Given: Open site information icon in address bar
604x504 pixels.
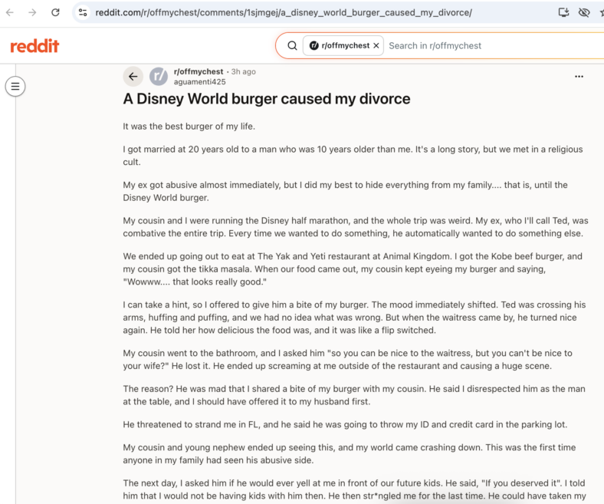Looking at the screenshot, I should (83, 12).
